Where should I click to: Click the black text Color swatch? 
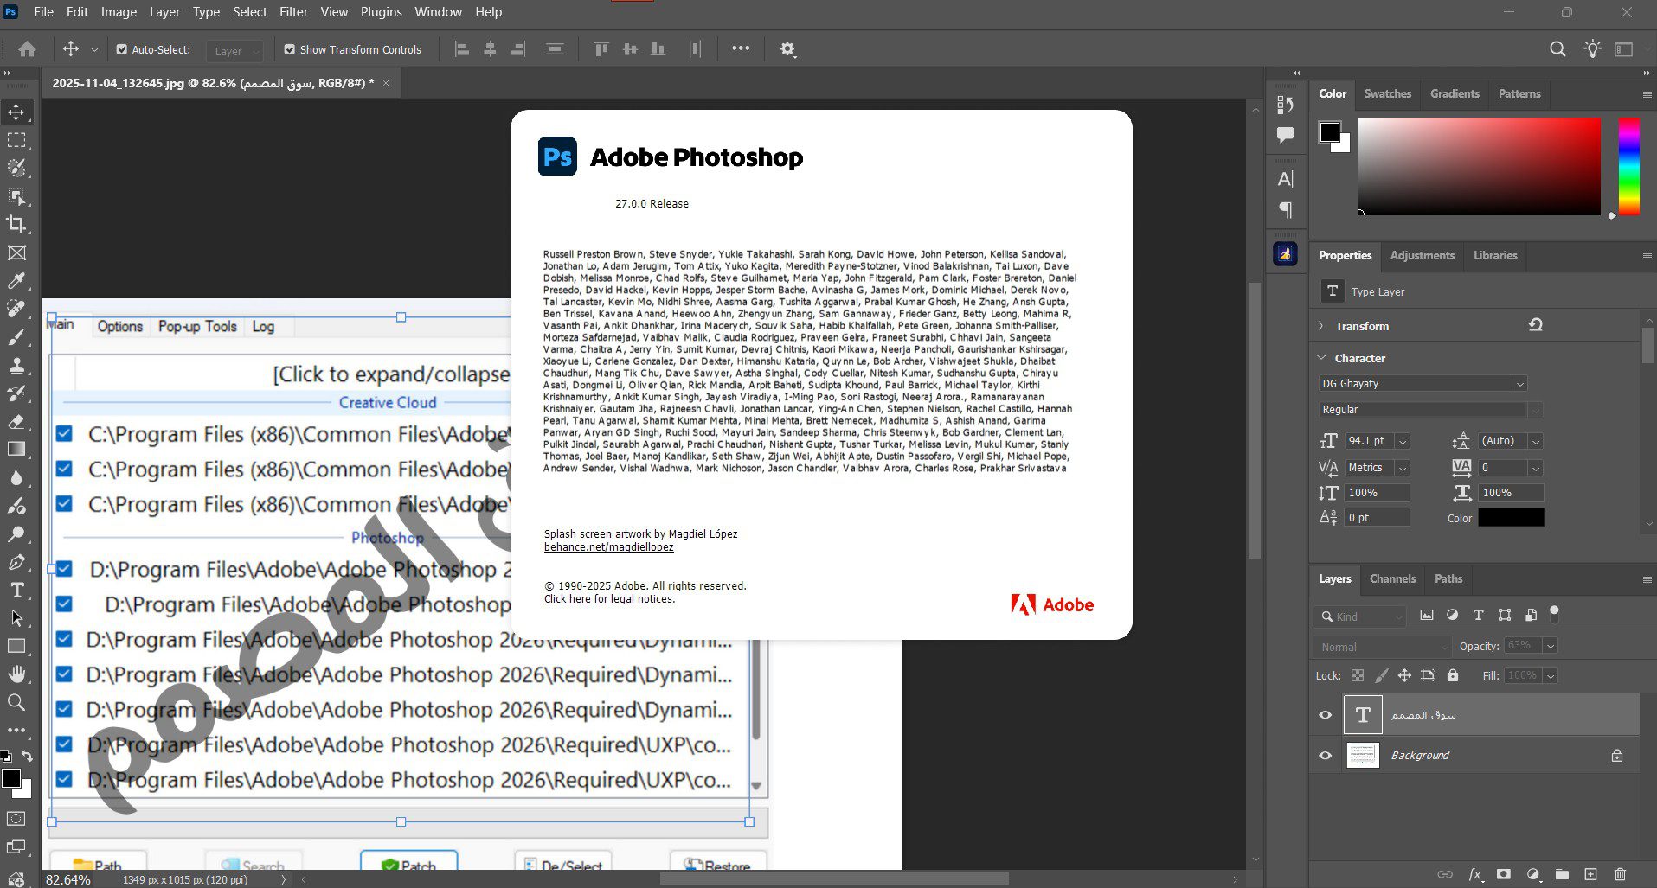[x=1511, y=518]
